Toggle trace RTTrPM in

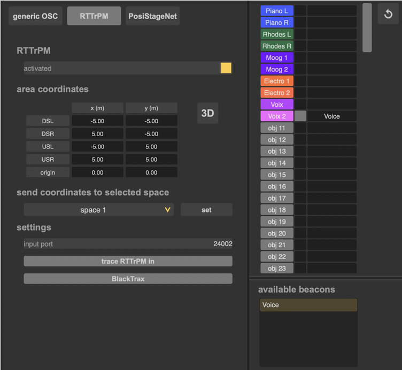(x=128, y=261)
